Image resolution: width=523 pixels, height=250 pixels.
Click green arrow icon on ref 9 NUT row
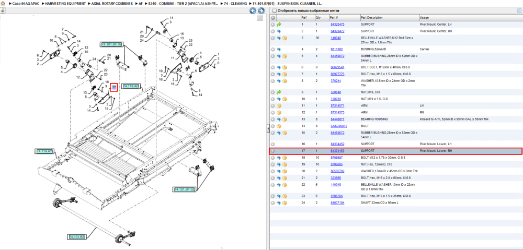(x=279, y=92)
